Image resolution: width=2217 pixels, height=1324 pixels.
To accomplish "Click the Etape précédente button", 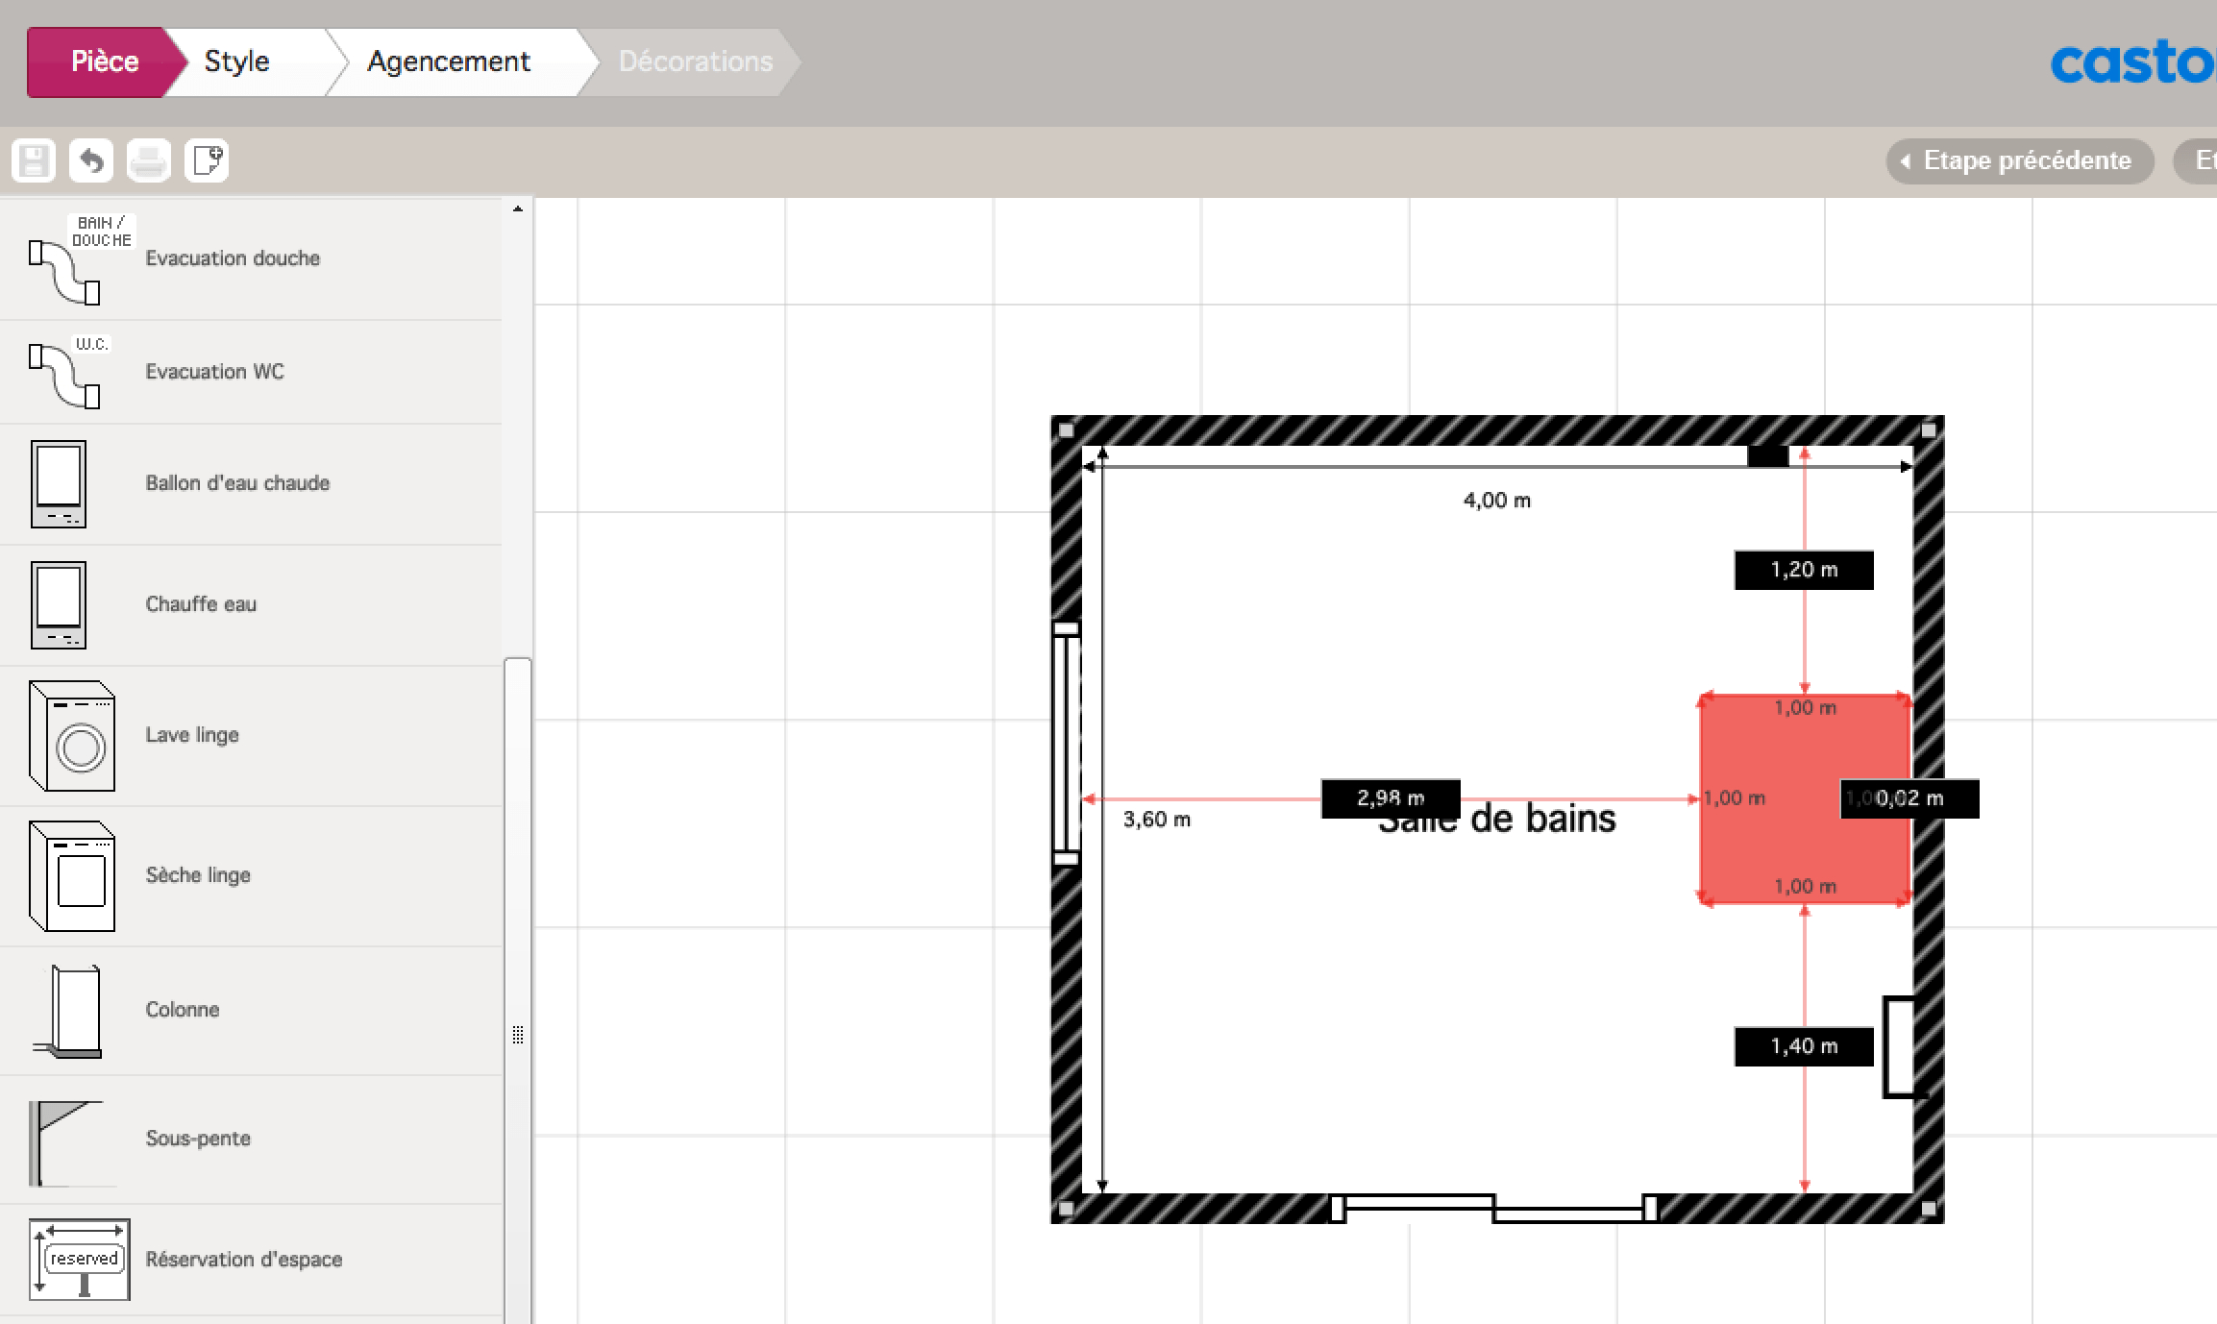I will [x=2019, y=160].
